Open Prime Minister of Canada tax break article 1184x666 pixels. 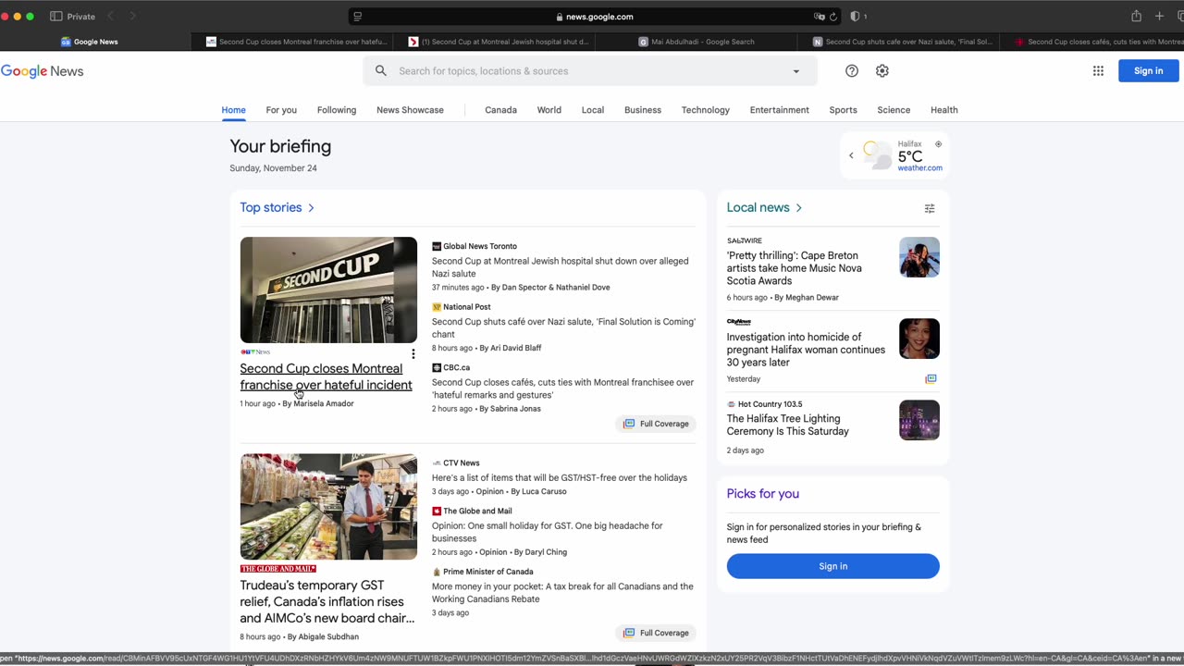pos(562,593)
